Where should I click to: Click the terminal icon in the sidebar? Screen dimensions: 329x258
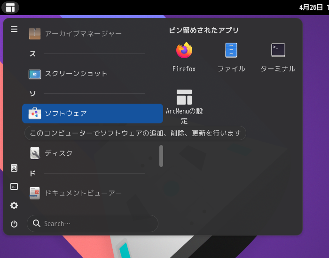14,186
